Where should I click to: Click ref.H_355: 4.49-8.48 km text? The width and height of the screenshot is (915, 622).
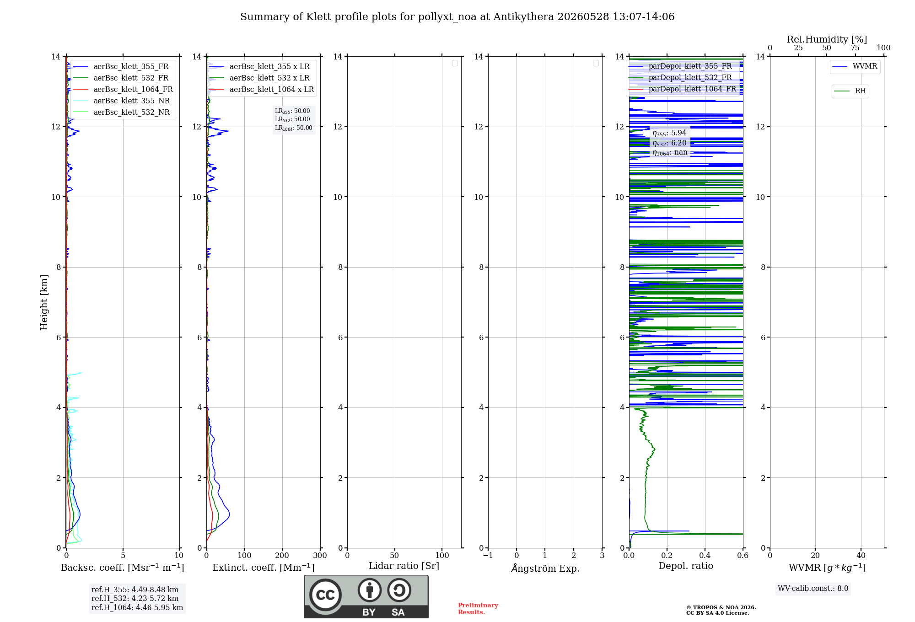135,590
